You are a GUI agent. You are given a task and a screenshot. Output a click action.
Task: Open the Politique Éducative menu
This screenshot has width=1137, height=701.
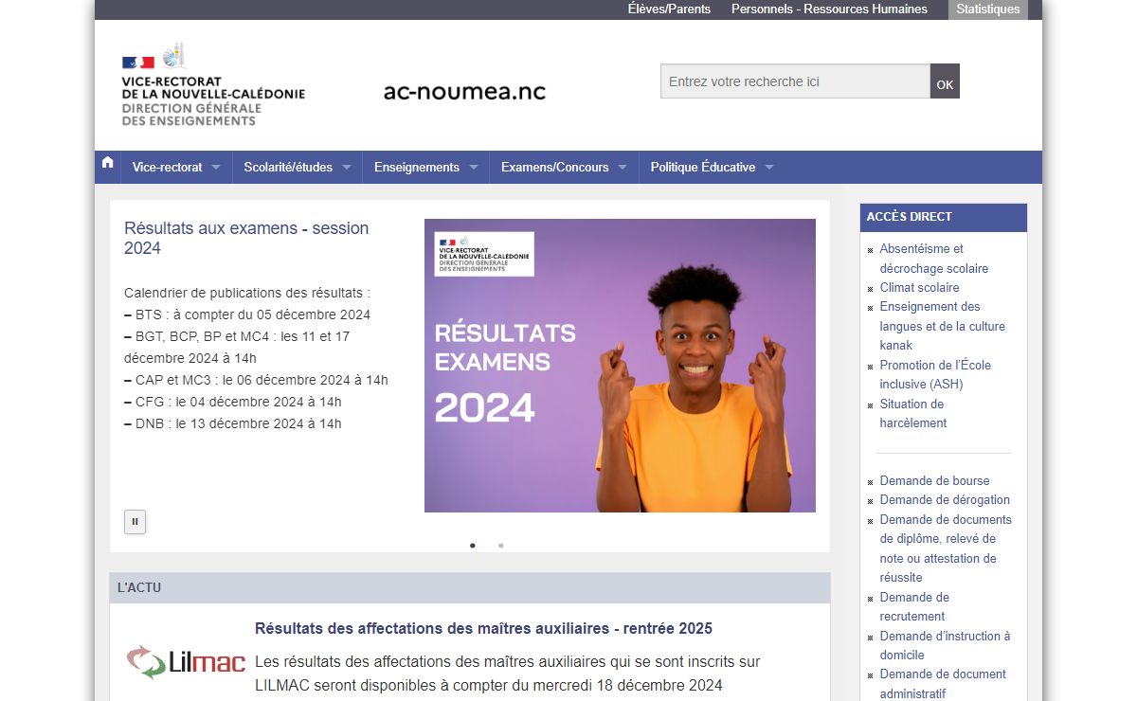pos(711,168)
